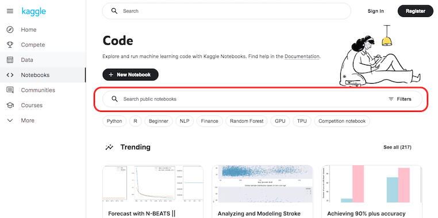The height and width of the screenshot is (218, 438).
Task: Click the Kaggle logo
Action: pyautogui.click(x=34, y=11)
